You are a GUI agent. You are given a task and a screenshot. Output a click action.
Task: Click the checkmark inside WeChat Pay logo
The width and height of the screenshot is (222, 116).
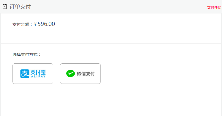(71, 73)
